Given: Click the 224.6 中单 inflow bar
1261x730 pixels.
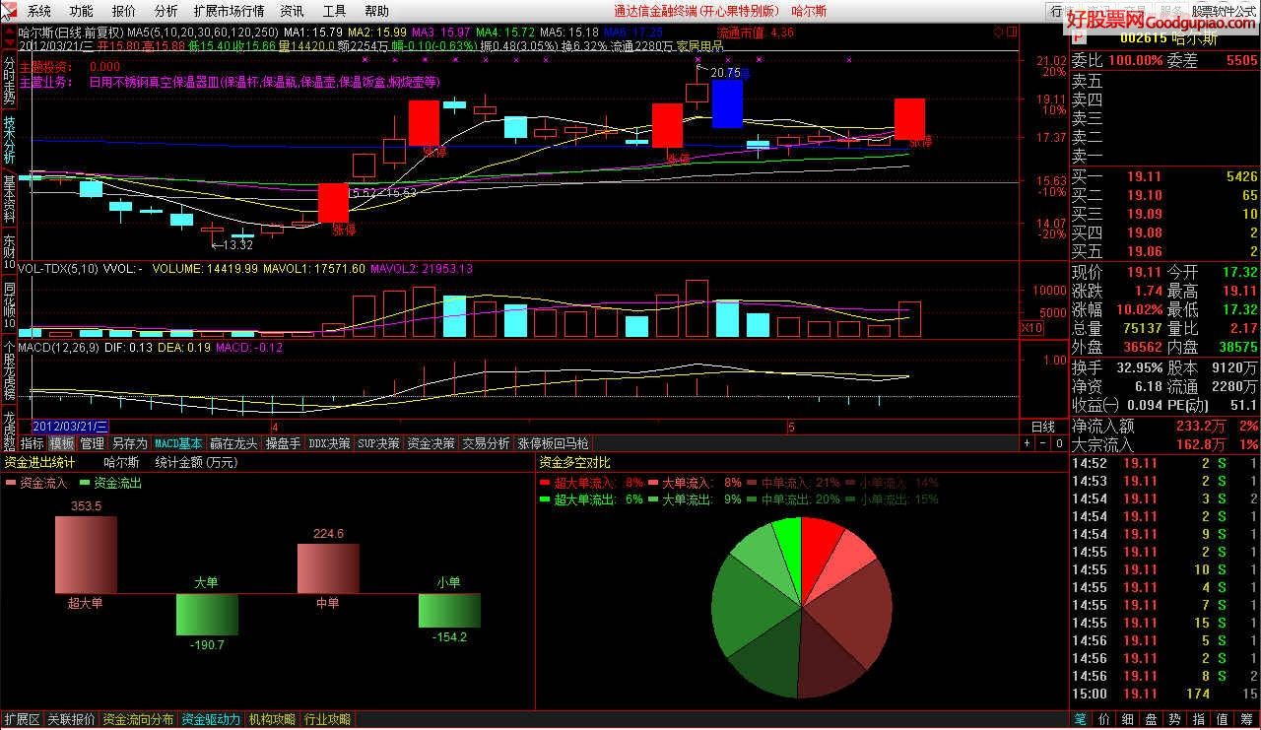Looking at the screenshot, I should (328, 568).
